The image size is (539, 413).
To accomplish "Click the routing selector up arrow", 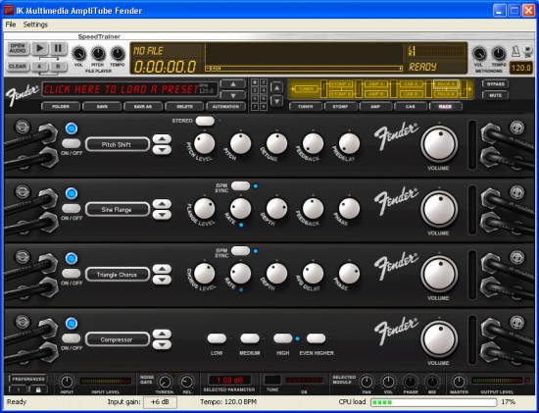I will [277, 87].
